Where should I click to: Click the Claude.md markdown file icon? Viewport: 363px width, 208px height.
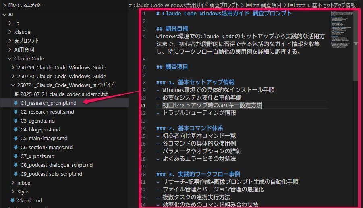12,200
